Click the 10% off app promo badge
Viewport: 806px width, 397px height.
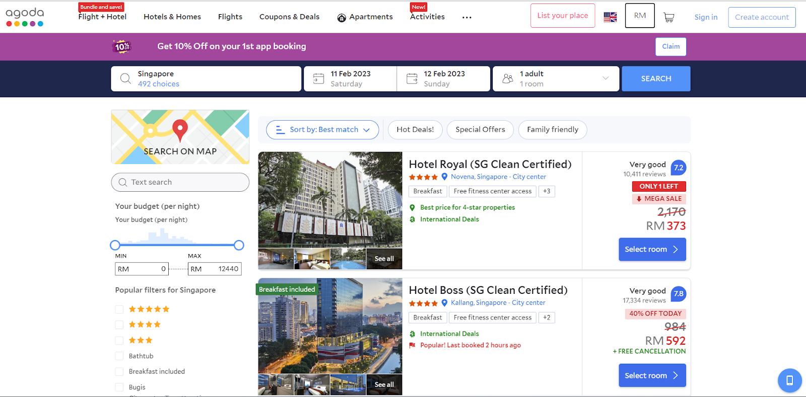click(122, 46)
